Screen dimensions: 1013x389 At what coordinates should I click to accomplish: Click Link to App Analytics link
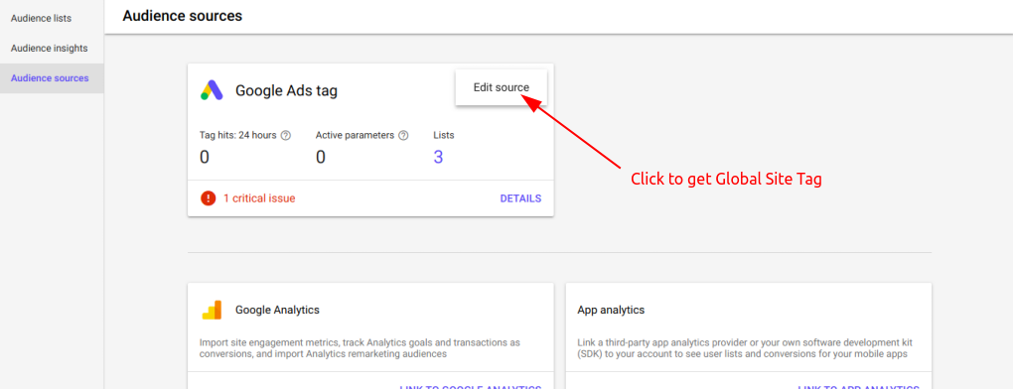[x=859, y=387]
